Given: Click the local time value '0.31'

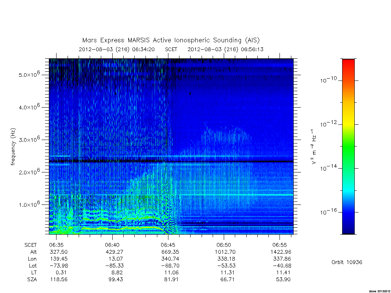Looking at the screenshot, I should tap(61, 272).
